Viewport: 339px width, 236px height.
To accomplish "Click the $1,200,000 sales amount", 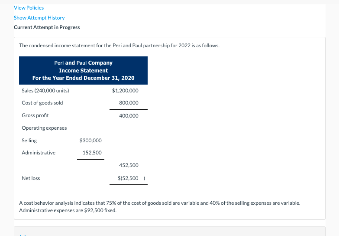I will point(125,91).
